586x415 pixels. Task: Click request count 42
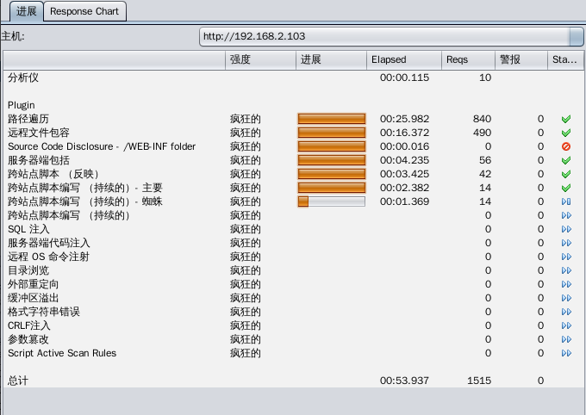(x=485, y=174)
